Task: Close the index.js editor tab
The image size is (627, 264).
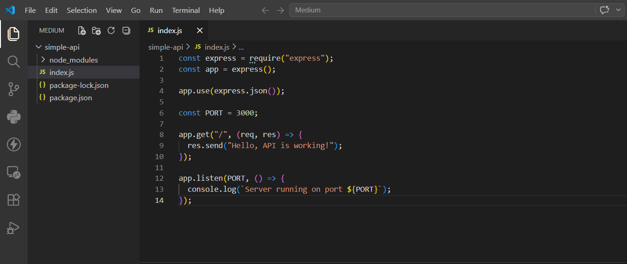Action: tap(200, 31)
